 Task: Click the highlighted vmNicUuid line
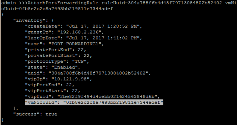(94, 102)
